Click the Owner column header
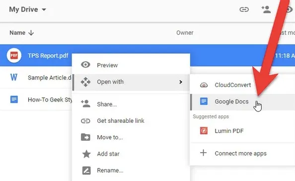The image size is (295, 181). click(x=185, y=33)
